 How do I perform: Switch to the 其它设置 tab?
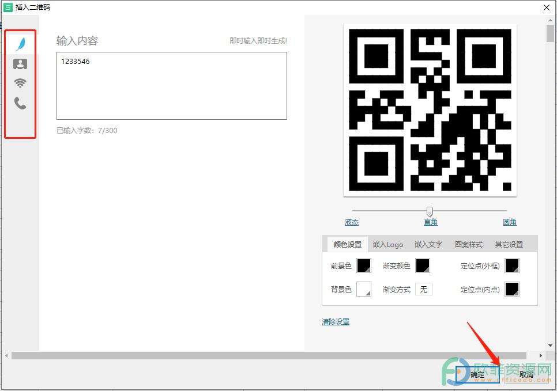coord(509,245)
